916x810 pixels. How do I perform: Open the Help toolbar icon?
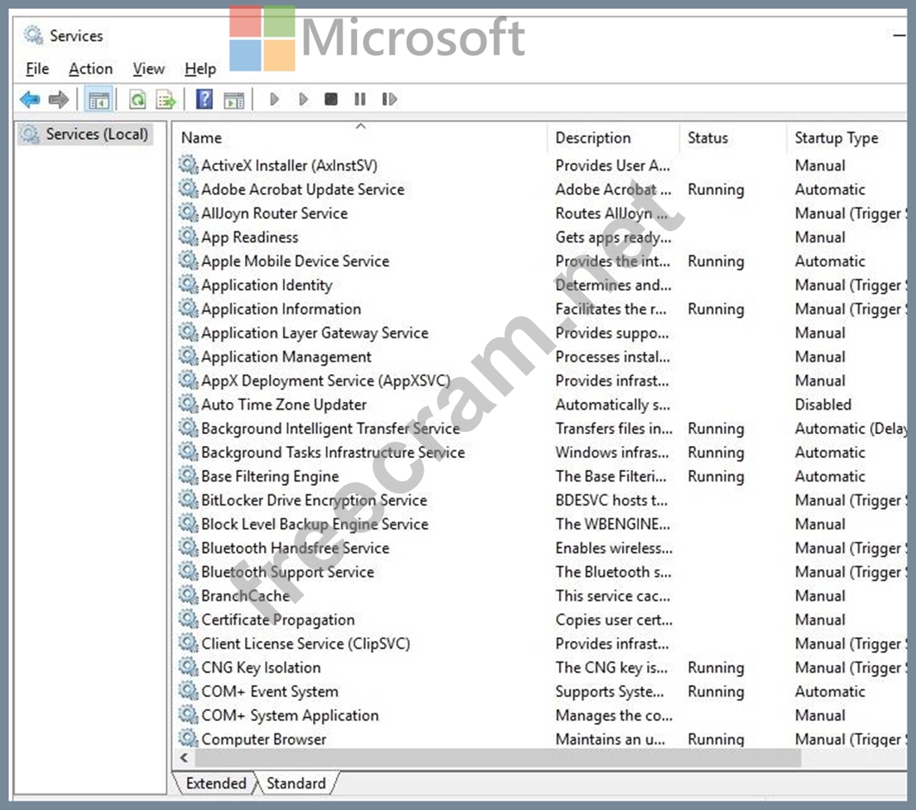(x=204, y=99)
